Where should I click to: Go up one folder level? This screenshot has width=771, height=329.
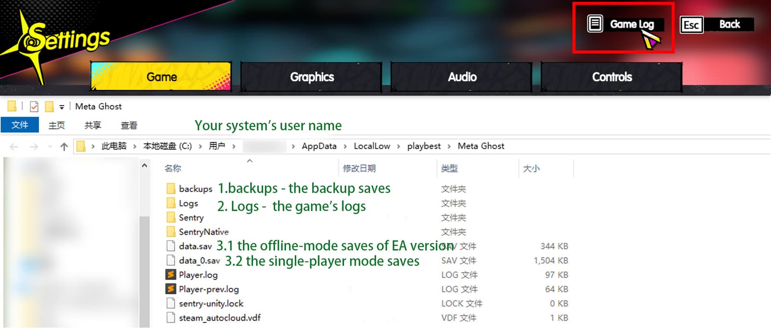[64, 147]
